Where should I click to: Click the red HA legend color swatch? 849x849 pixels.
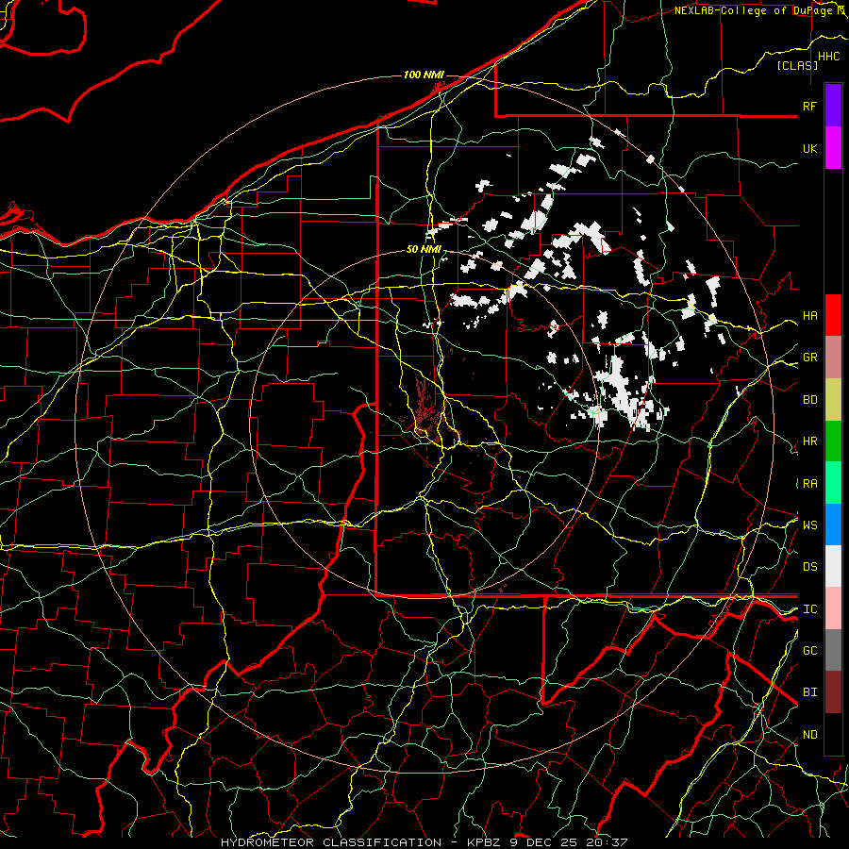(x=833, y=315)
